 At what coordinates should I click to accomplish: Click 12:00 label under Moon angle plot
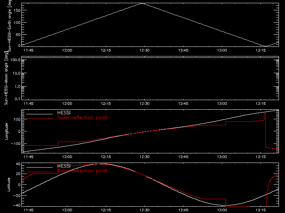pos(67,104)
